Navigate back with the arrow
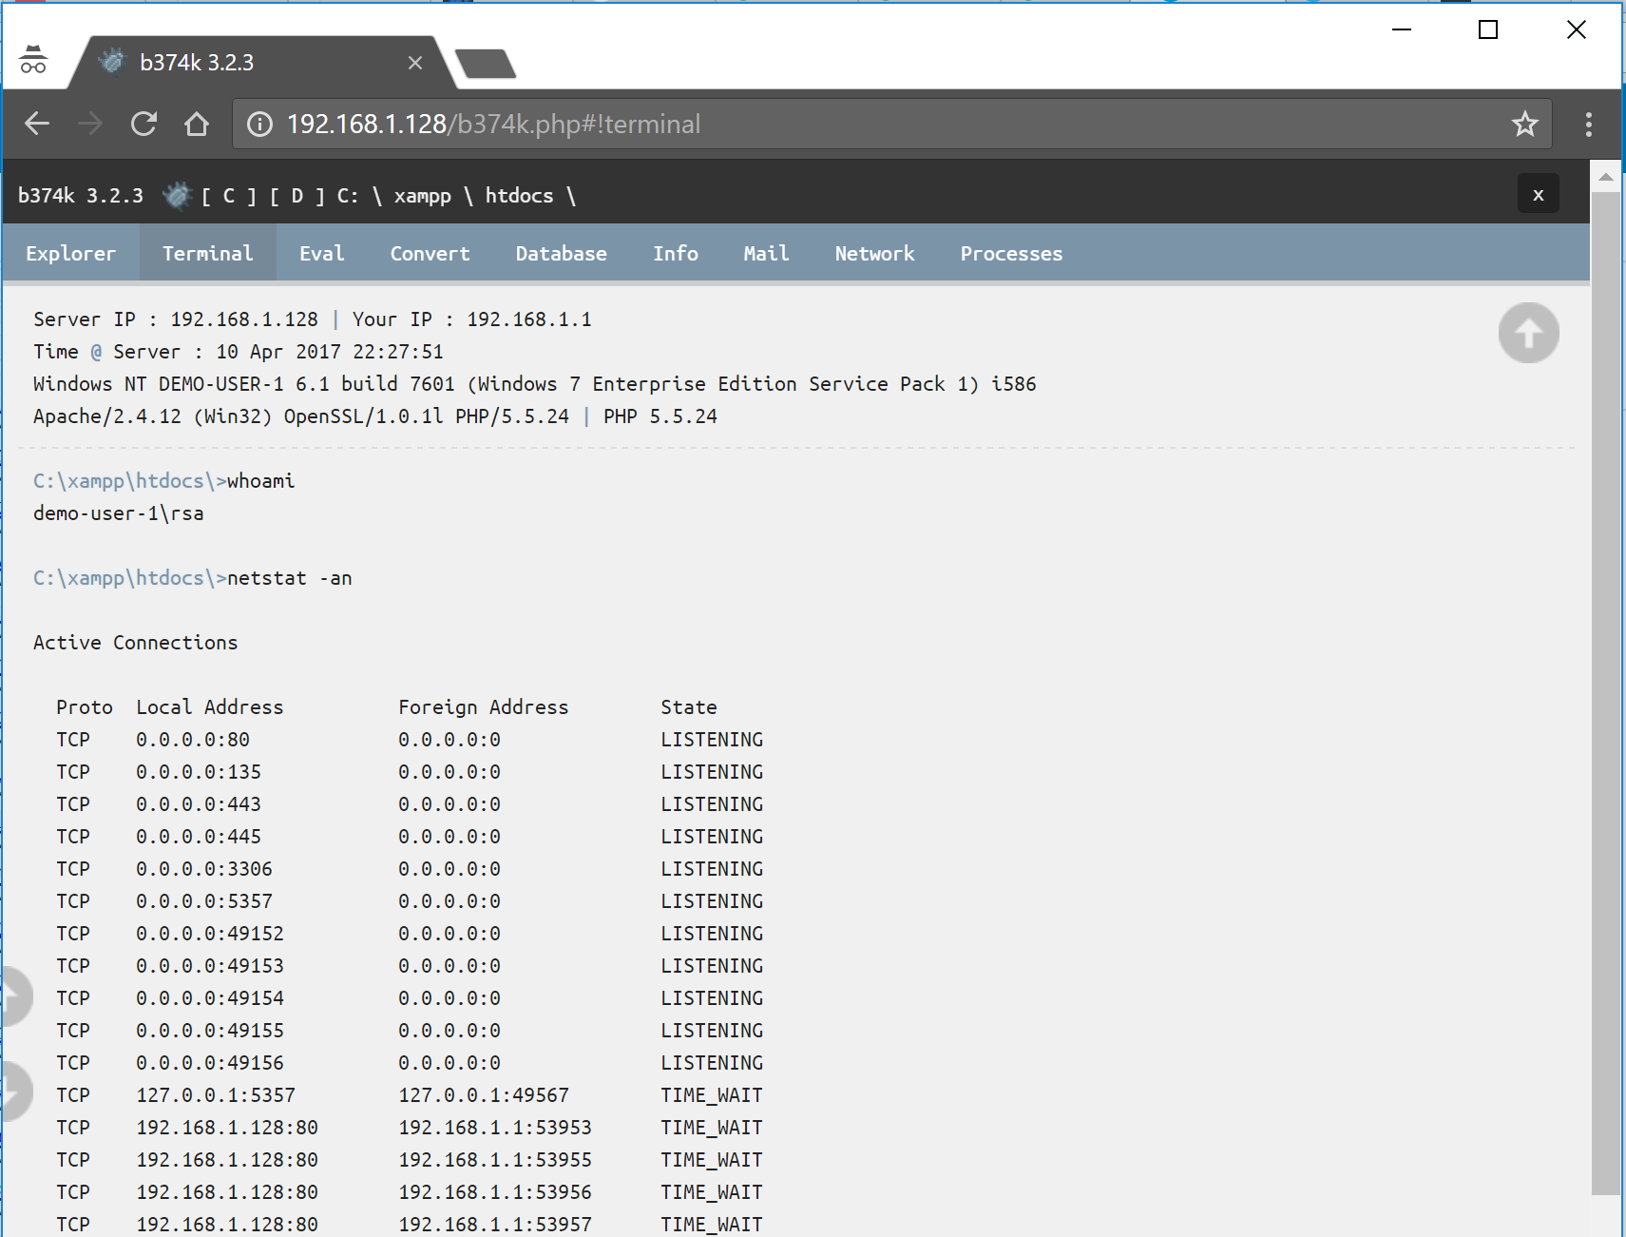Screen dimensions: 1626x1237 coord(36,124)
